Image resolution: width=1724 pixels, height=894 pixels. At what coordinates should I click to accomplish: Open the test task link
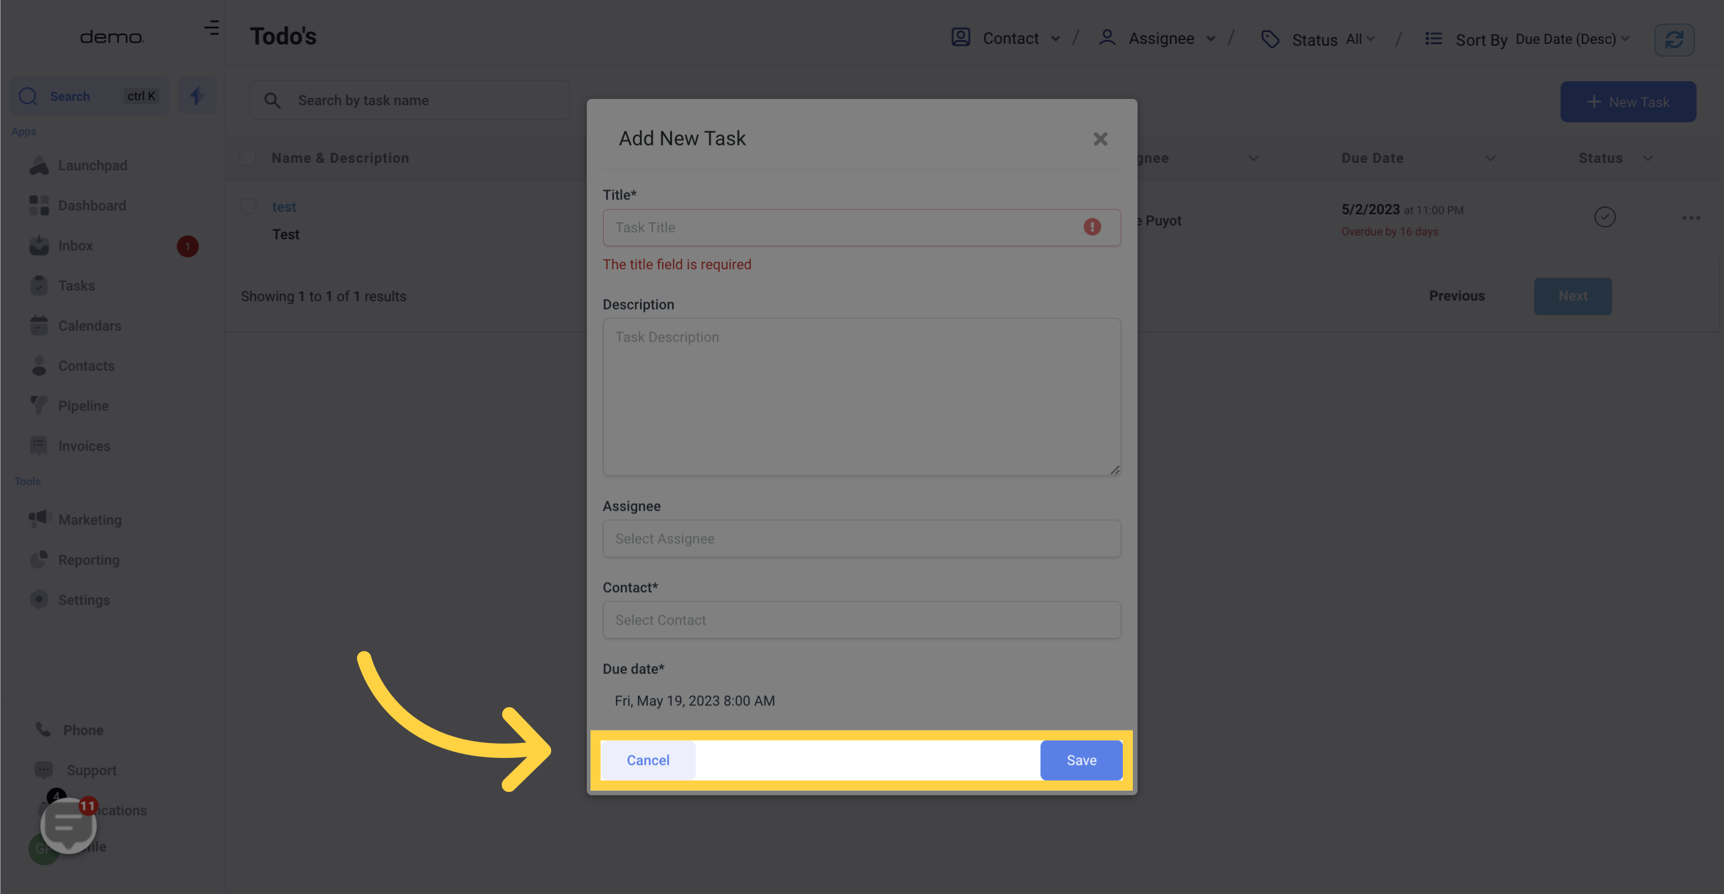pyautogui.click(x=284, y=207)
